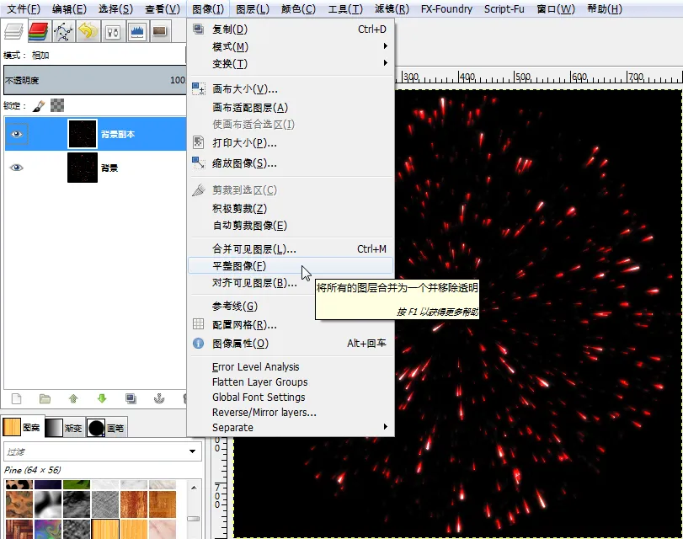The height and width of the screenshot is (539, 683).
Task: Expand the Separate submenu
Action: pyautogui.click(x=291, y=428)
